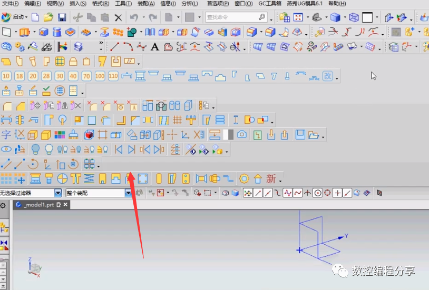Select the Line curve tool
Viewport: 429px width, 290px height.
click(x=115, y=47)
